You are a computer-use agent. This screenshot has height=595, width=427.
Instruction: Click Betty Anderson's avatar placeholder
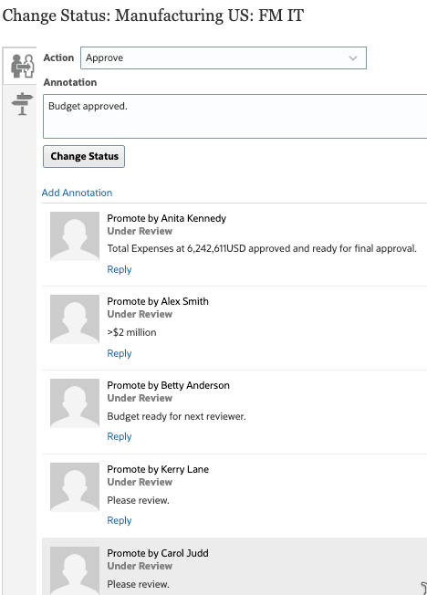click(x=75, y=403)
